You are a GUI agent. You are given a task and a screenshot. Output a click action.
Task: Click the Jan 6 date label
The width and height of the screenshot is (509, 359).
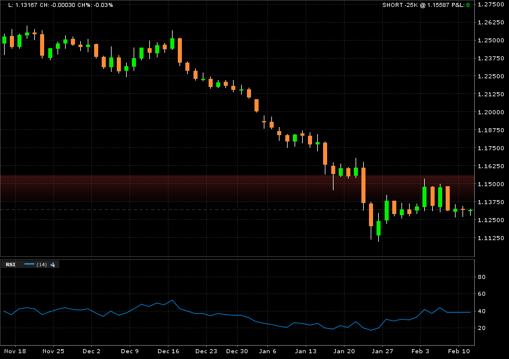[267, 351]
